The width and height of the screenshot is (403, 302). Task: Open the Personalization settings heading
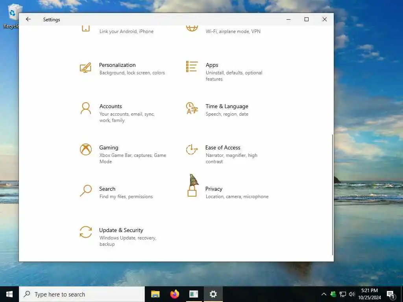[117, 65]
